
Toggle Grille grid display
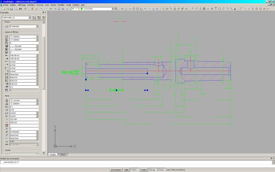pos(126,170)
